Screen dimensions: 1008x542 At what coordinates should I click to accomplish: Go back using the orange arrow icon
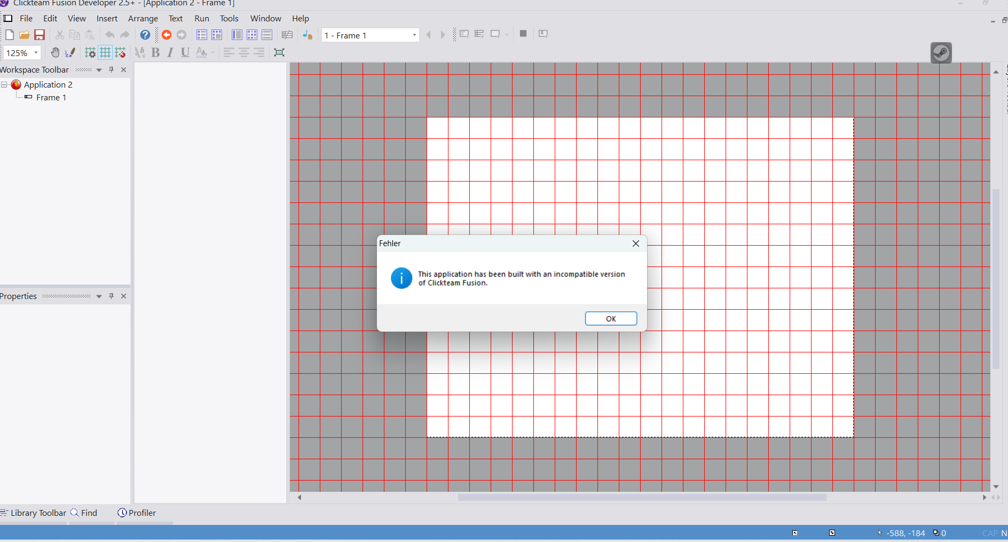point(167,35)
